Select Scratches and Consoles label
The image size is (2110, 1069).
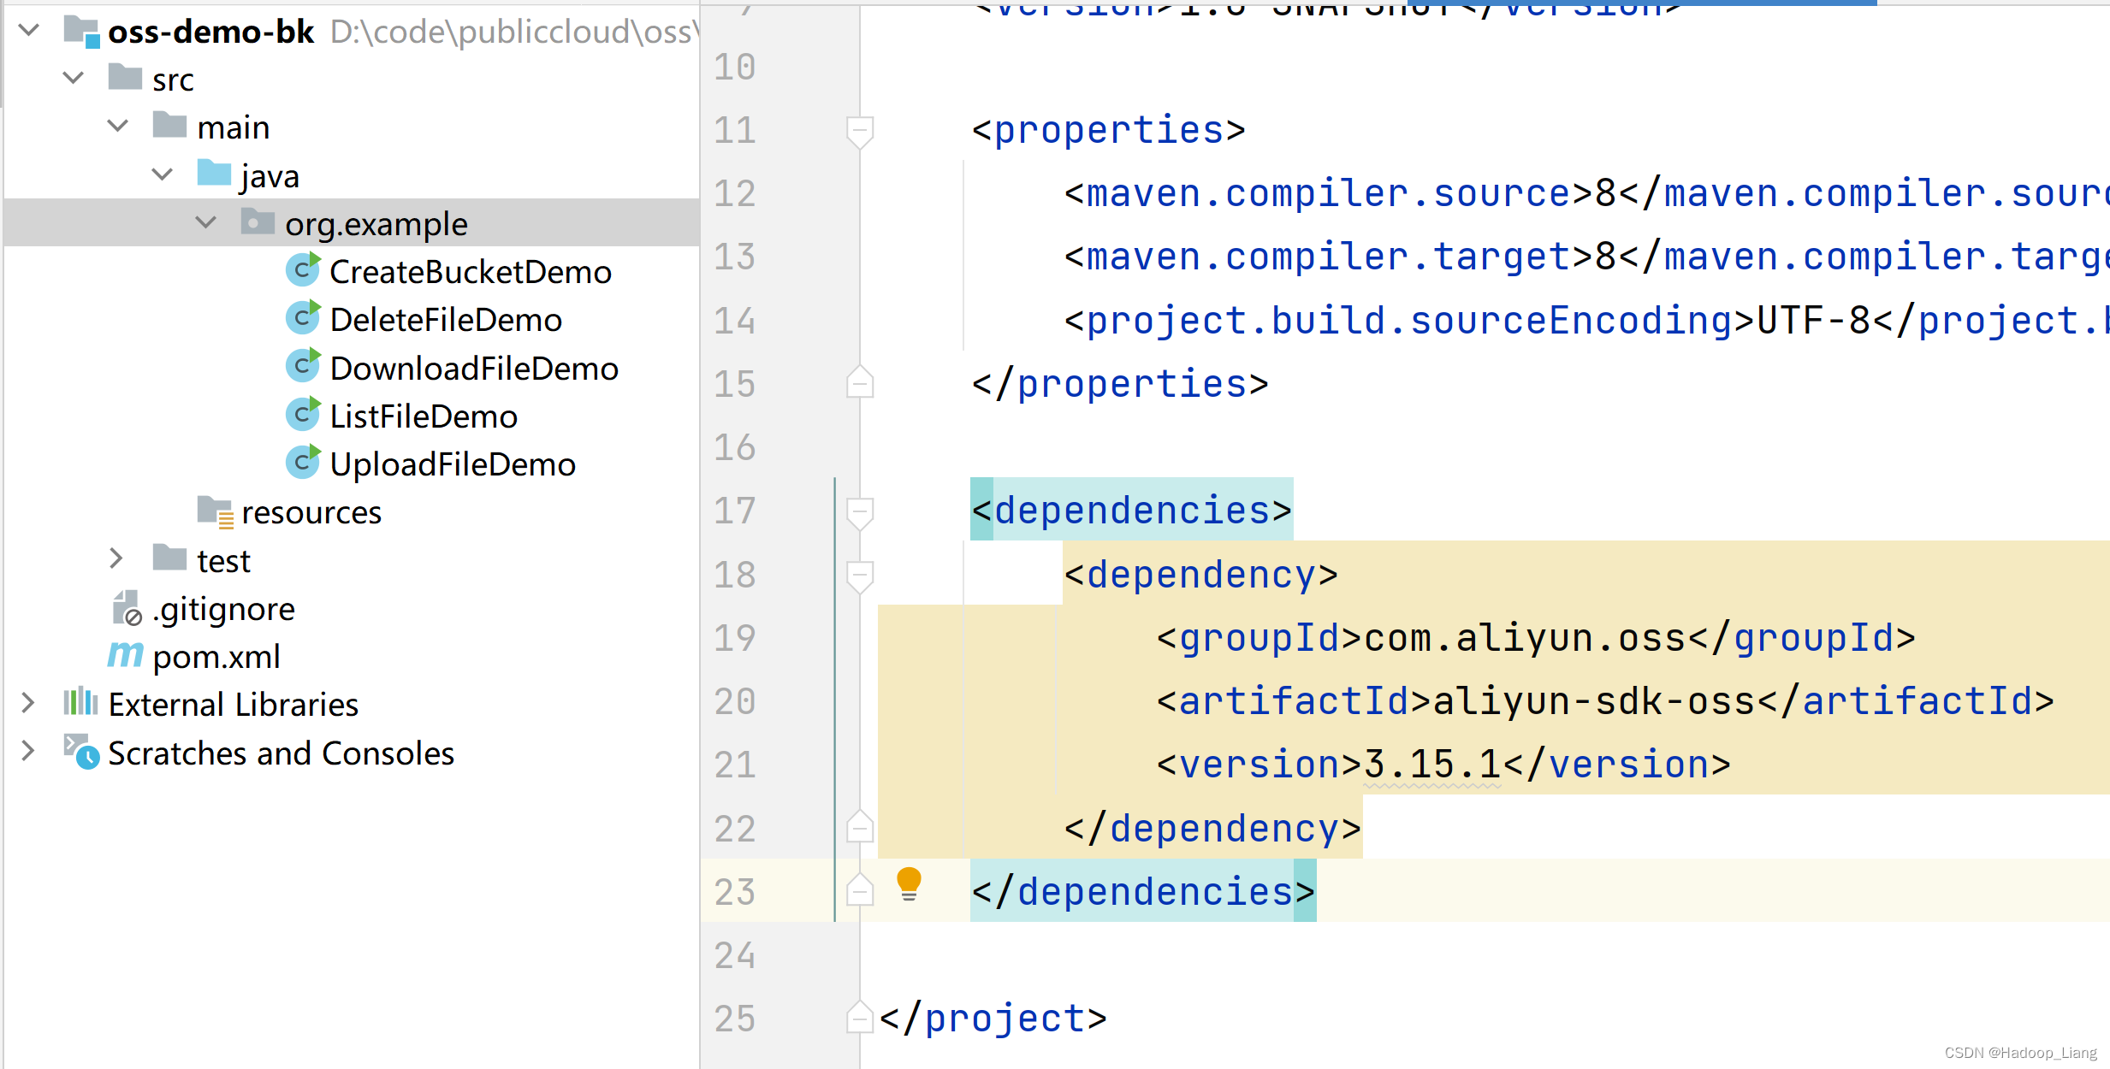tap(282, 753)
